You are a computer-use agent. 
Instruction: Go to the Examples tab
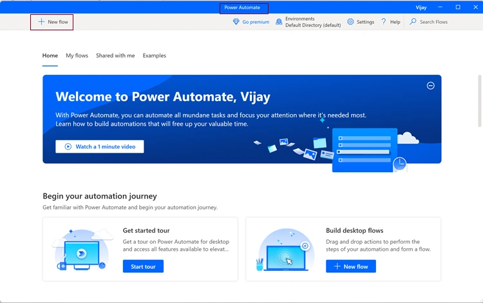pos(155,55)
